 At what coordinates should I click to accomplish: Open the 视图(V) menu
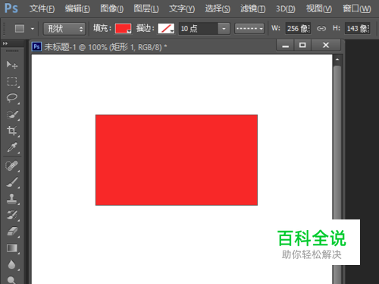(319, 9)
